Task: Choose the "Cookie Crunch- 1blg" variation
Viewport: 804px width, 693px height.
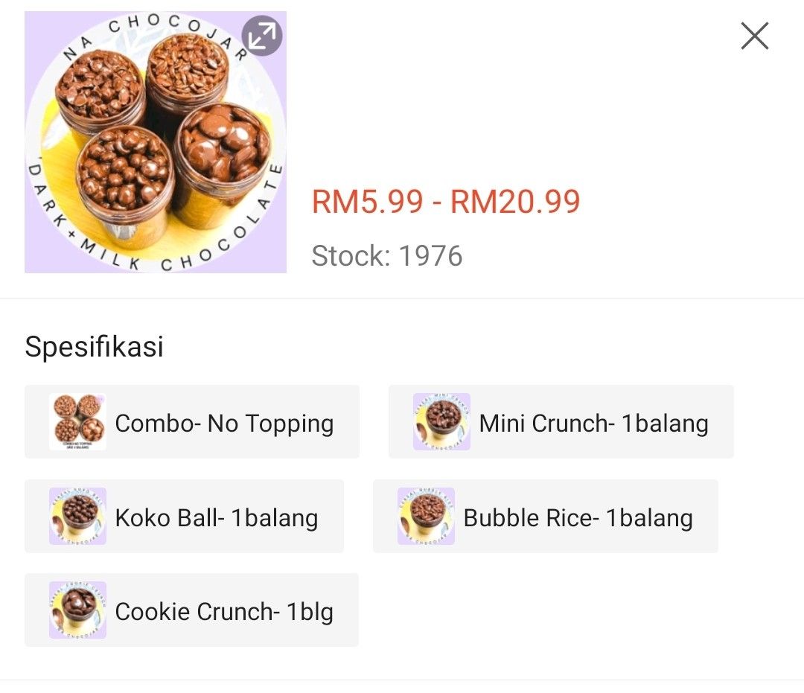Action: 192,610
